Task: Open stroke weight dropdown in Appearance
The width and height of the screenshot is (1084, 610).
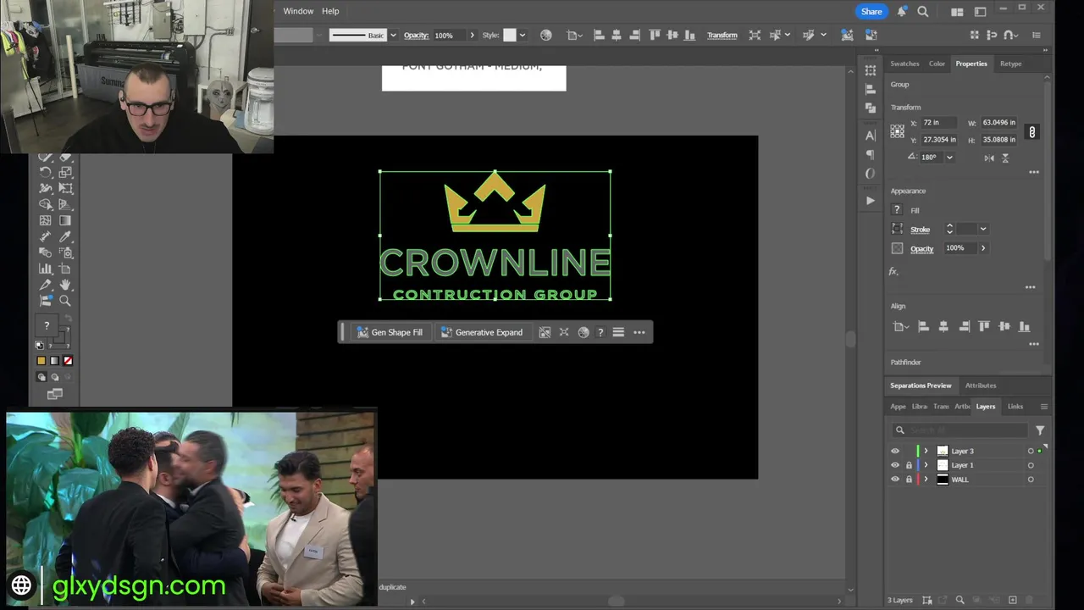Action: 982,229
